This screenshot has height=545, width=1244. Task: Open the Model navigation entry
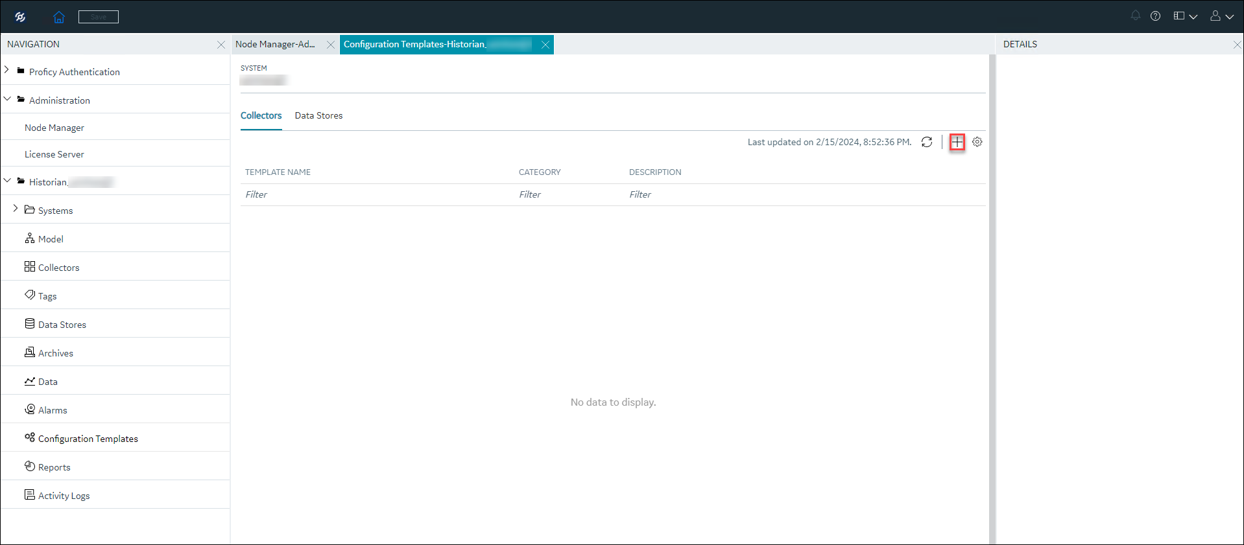click(x=51, y=239)
